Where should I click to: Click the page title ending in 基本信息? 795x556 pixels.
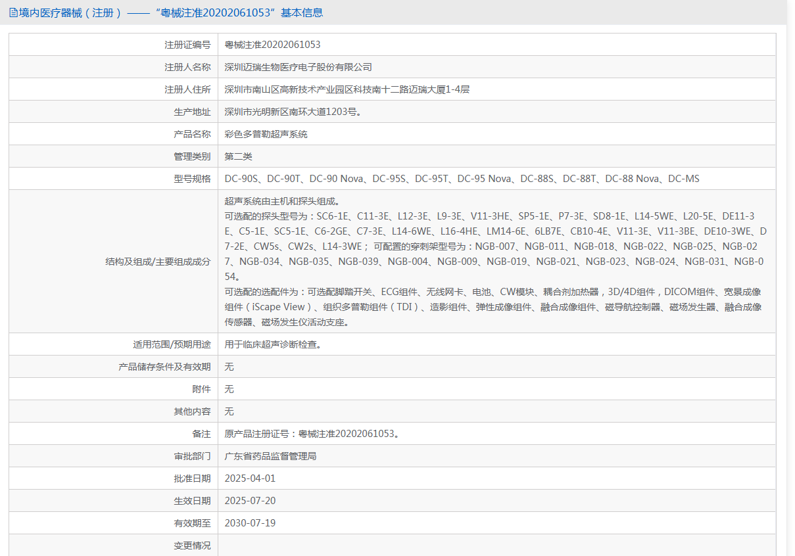click(x=171, y=12)
